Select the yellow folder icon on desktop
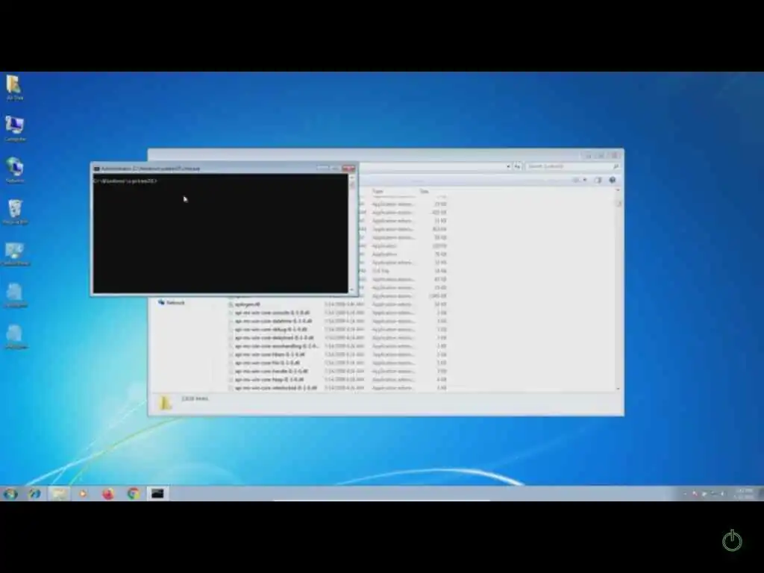Screen dimensions: 764x573 (x=15, y=88)
